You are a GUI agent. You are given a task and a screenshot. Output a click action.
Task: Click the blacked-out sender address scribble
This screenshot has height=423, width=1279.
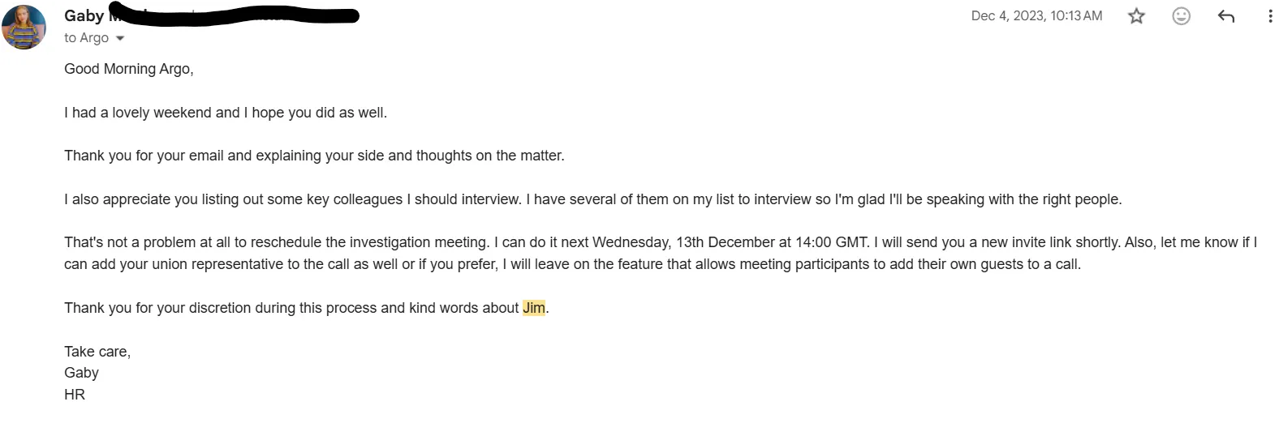243,16
